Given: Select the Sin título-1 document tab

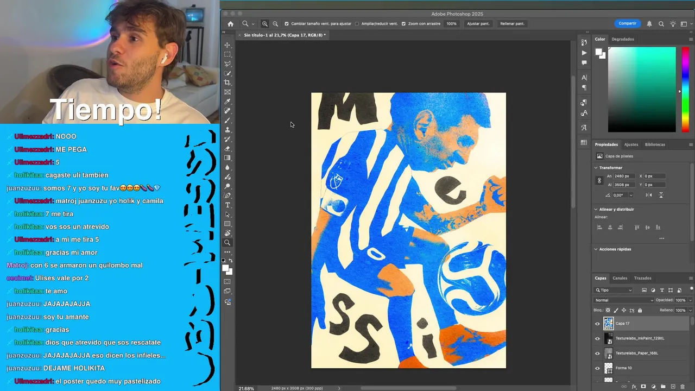Looking at the screenshot, I should tap(284, 35).
